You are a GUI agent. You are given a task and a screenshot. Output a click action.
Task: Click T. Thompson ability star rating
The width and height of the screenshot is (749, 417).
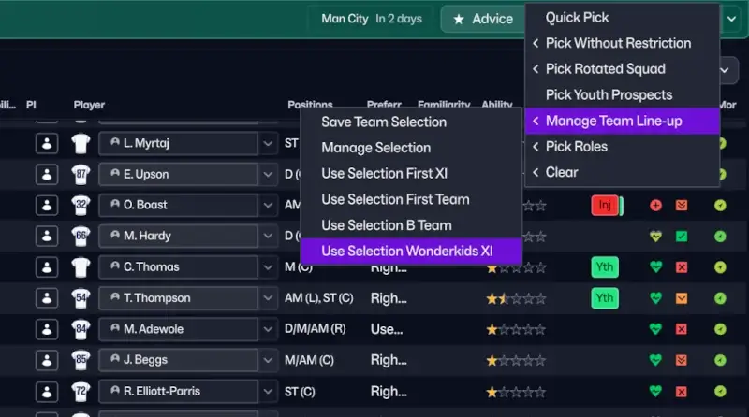516,299
